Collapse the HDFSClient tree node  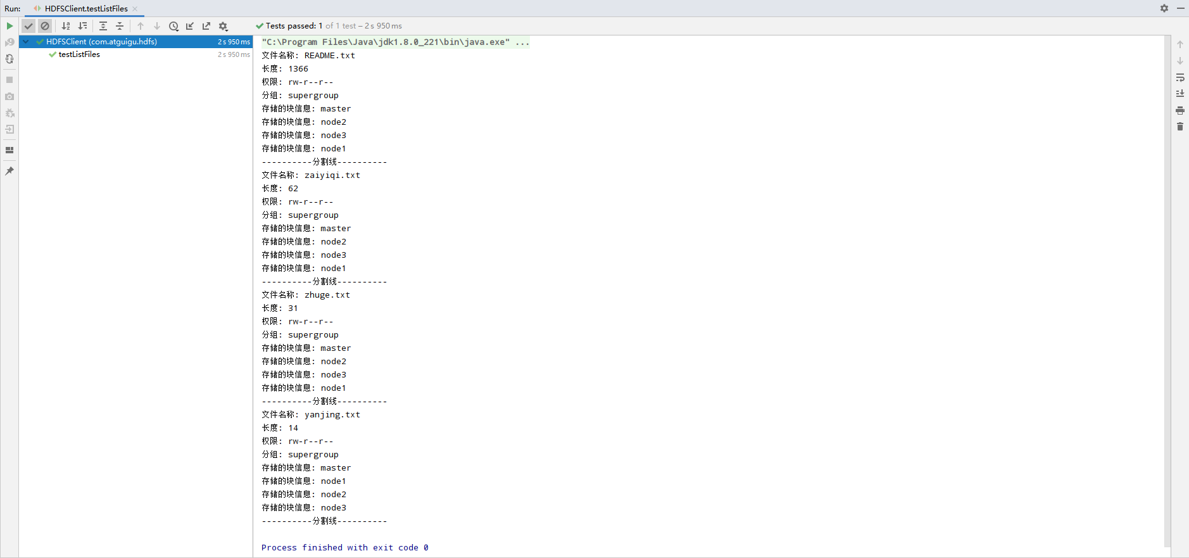(x=26, y=42)
